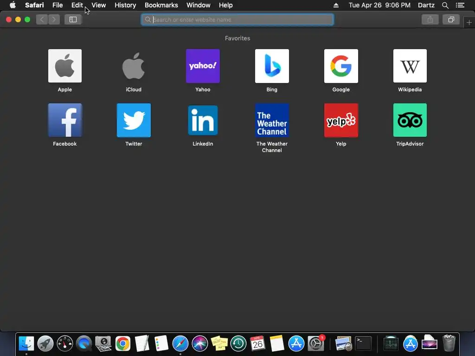The height and width of the screenshot is (356, 475).
Task: Click the eject icon in menu bar
Action: (336, 5)
